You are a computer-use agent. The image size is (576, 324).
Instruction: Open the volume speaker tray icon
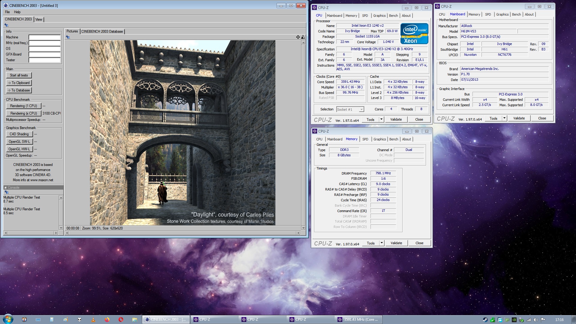coord(536,320)
